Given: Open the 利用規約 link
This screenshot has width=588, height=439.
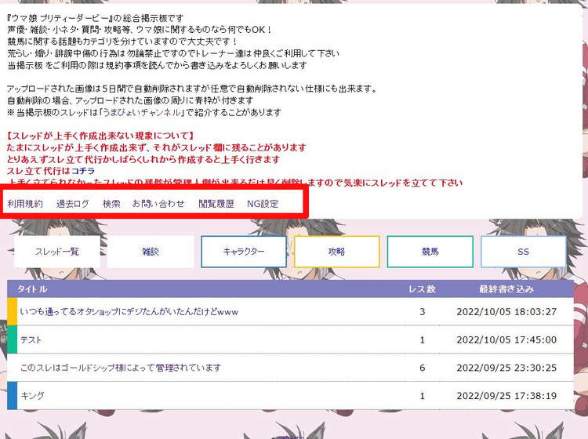Looking at the screenshot, I should 25,204.
